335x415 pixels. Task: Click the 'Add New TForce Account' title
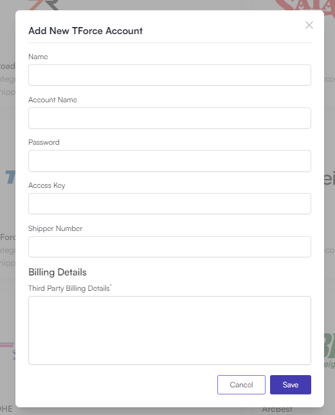click(x=86, y=31)
